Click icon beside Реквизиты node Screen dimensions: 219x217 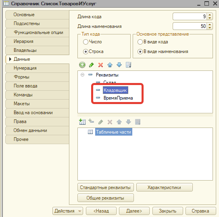tap(90, 75)
